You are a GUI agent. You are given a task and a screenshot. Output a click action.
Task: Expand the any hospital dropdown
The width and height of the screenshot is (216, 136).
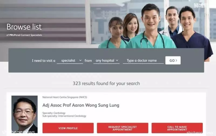pyautogui.click(x=106, y=61)
